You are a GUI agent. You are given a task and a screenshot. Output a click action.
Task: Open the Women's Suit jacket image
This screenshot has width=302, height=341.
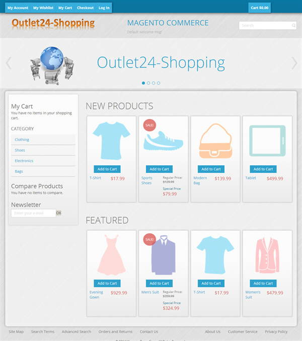(x=267, y=255)
